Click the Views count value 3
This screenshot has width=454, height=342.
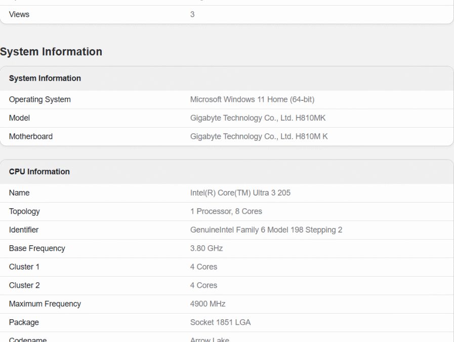192,14
